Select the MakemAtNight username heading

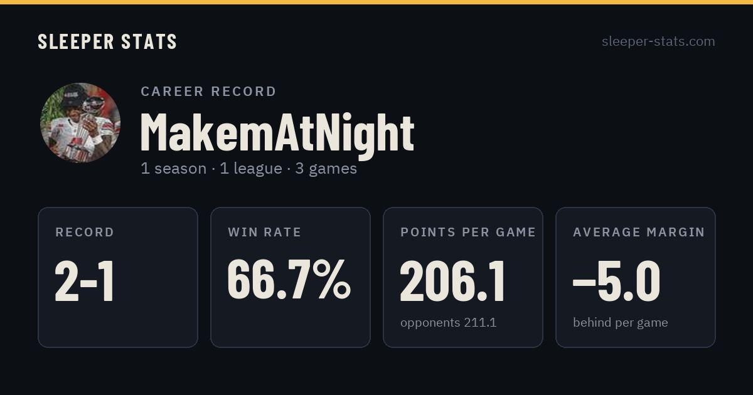277,132
